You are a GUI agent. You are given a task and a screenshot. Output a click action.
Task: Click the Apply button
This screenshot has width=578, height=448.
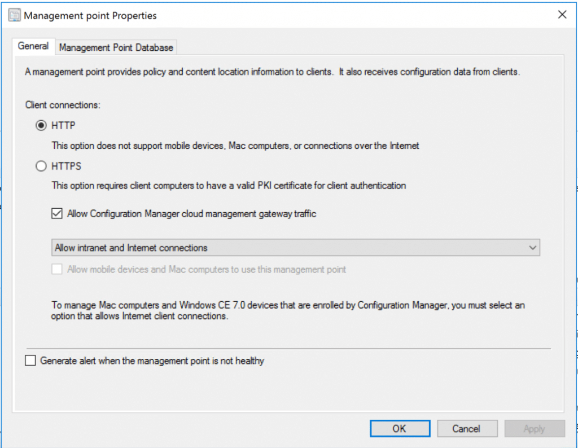point(535,428)
